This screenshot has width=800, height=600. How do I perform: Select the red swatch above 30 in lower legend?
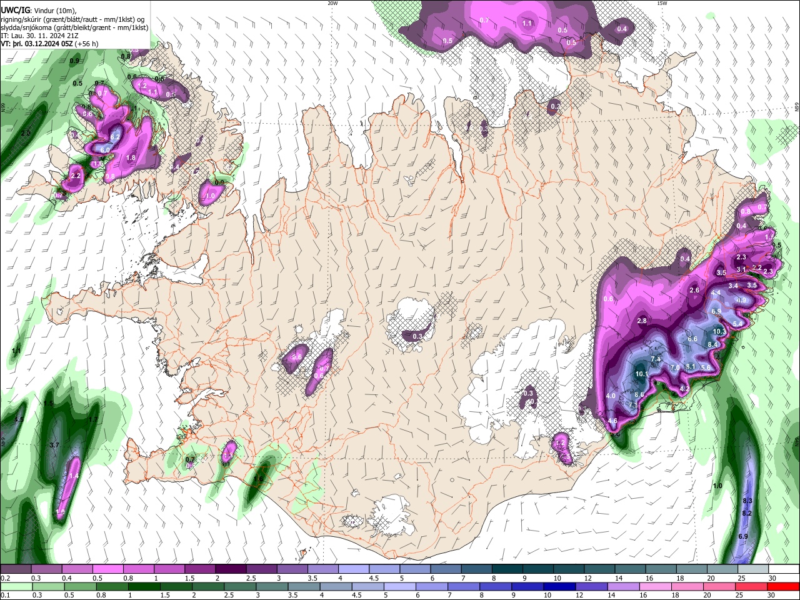click(x=784, y=587)
